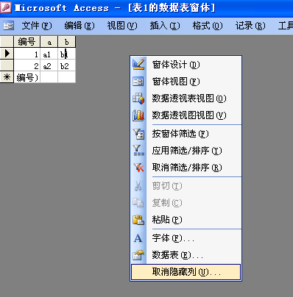
Task: Click the row selector of record 2
Action: (x=7, y=65)
